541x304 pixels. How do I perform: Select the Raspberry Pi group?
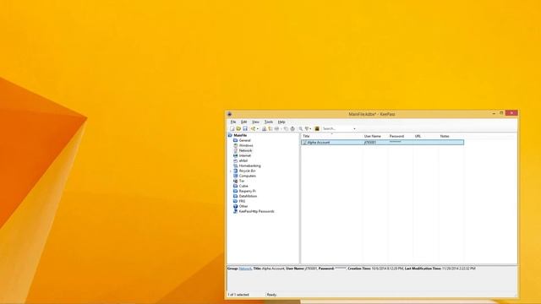coord(248,191)
